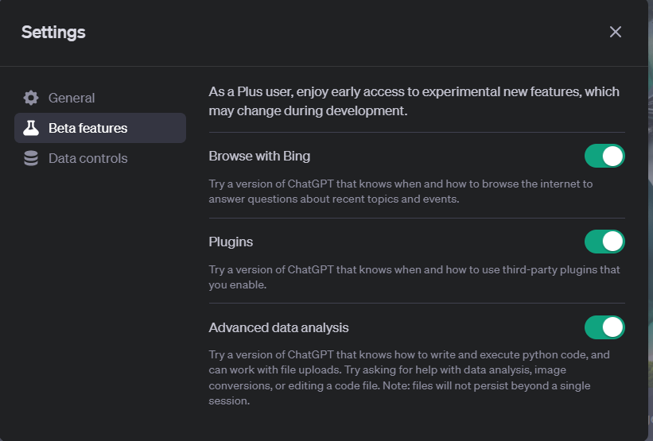Click the Plus user early access intro text

[414, 101]
